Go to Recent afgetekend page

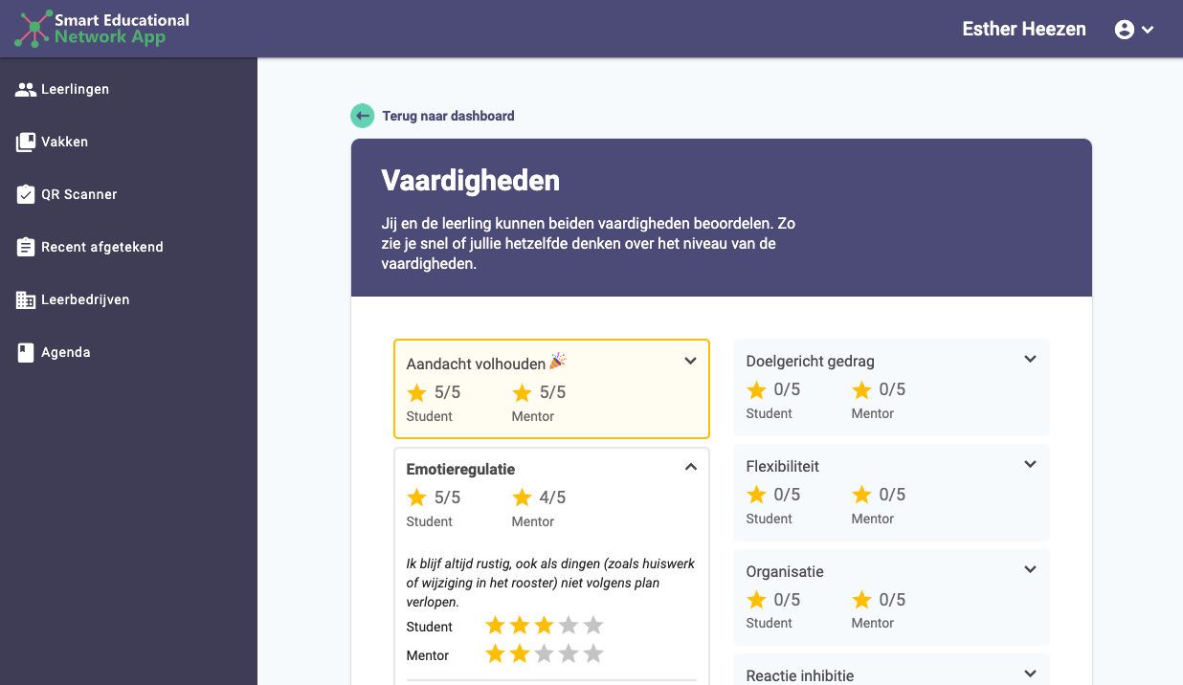(102, 247)
